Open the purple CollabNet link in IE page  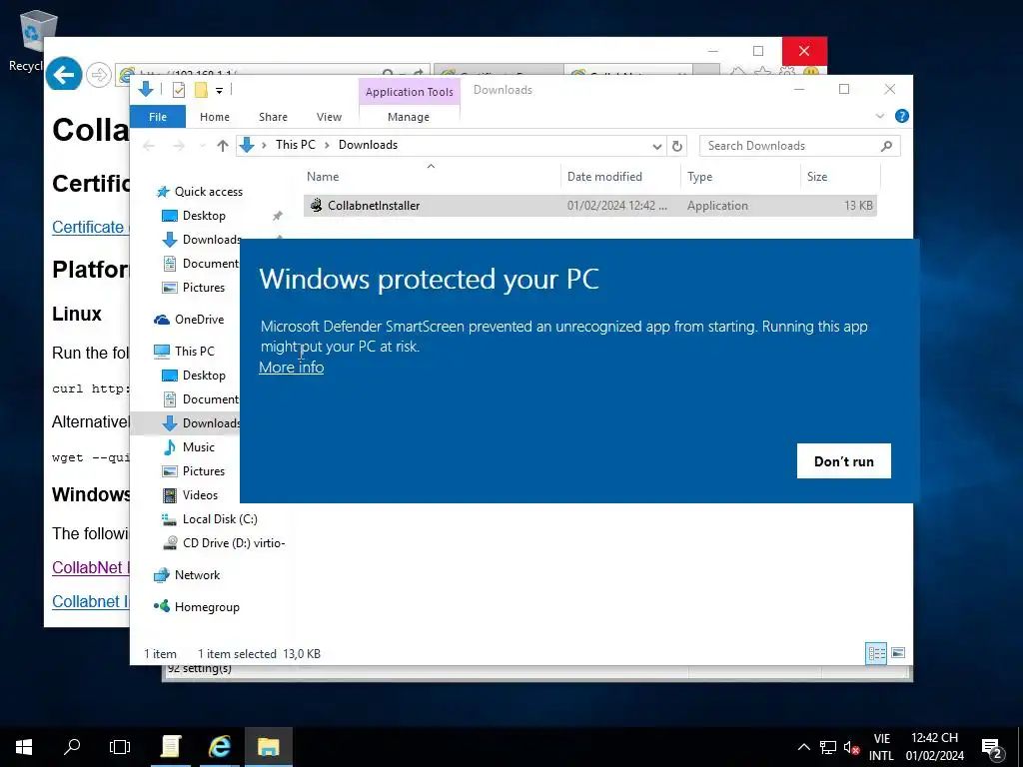coord(91,567)
